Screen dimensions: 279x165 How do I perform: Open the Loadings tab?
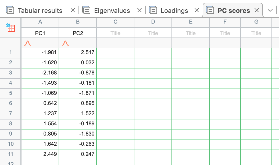point(174,11)
